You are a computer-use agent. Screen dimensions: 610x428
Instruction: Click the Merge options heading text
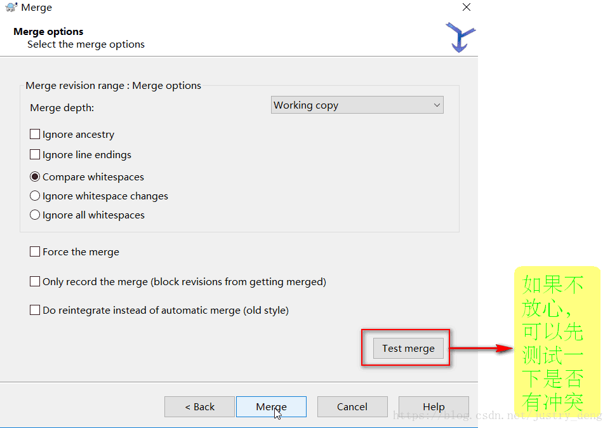[x=48, y=32]
